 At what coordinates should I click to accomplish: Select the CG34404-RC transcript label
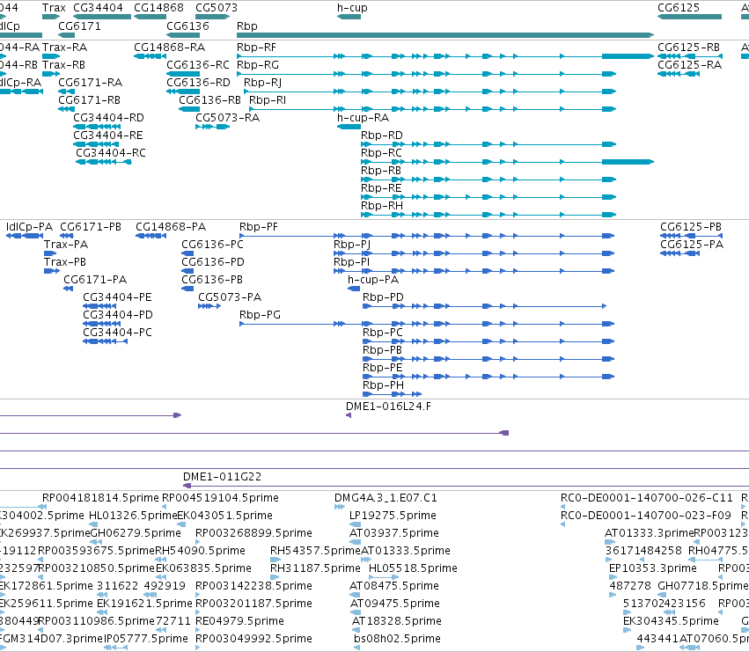click(111, 153)
